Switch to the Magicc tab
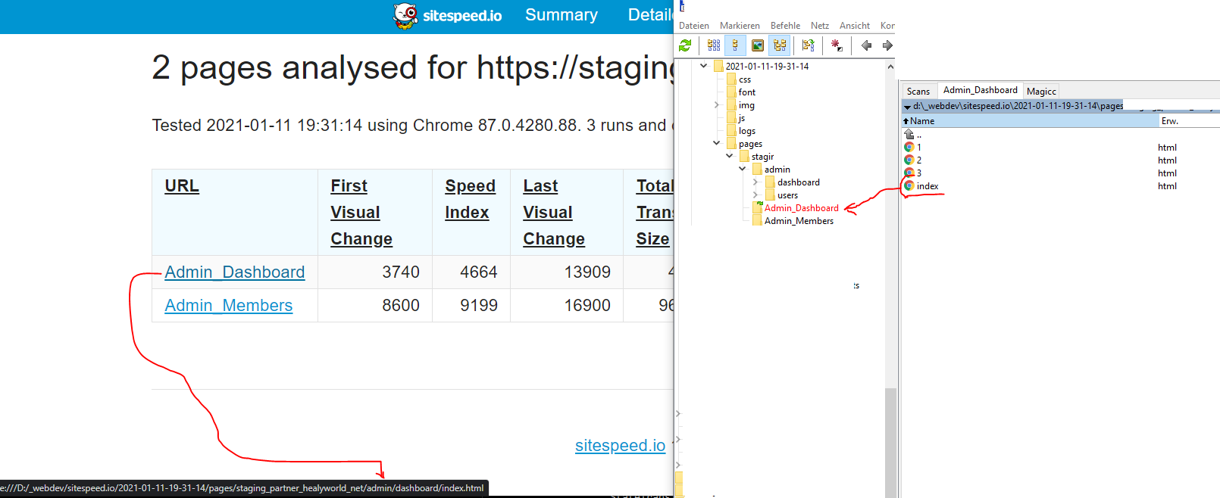This screenshot has height=498, width=1220. (x=1041, y=92)
